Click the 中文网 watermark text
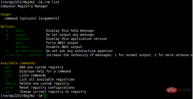Image resolution: width=193 pixels, height=99 pixels. tap(184, 90)
